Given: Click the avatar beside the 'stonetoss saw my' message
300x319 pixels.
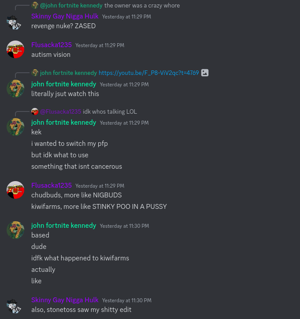Looking at the screenshot, I should [14, 306].
